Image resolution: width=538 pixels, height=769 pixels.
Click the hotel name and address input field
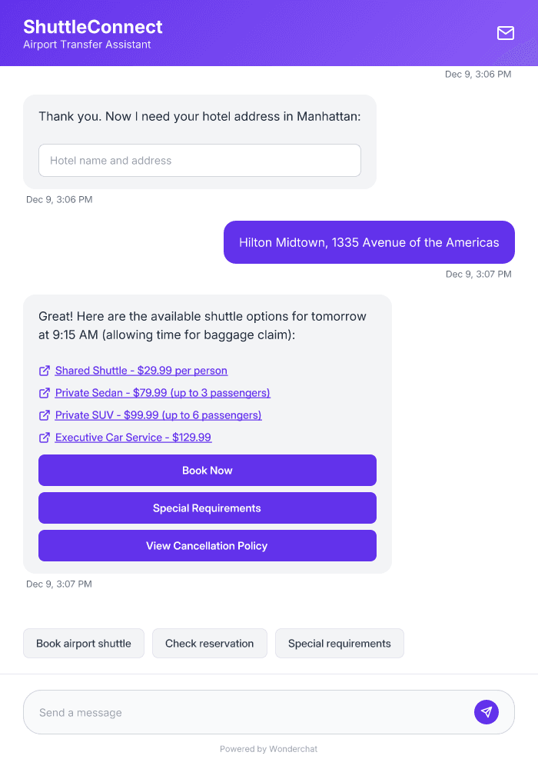tap(199, 160)
